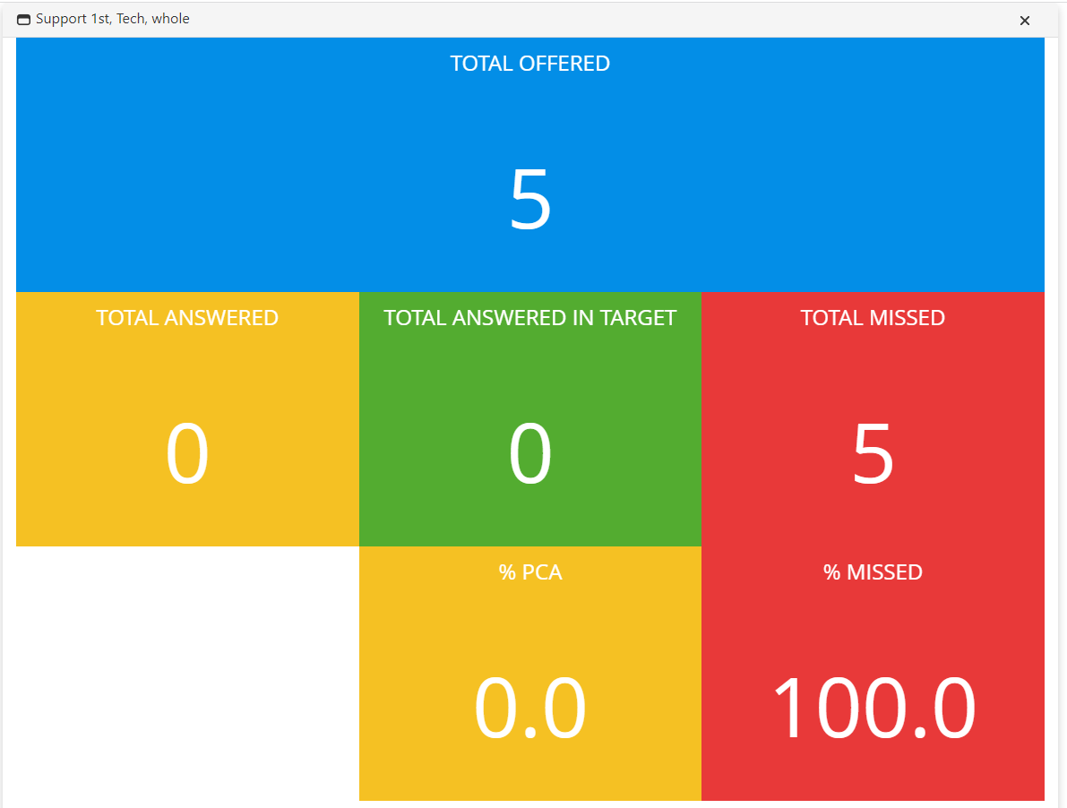Select the TOTAL MISSED label
The image size is (1067, 808).
873,318
